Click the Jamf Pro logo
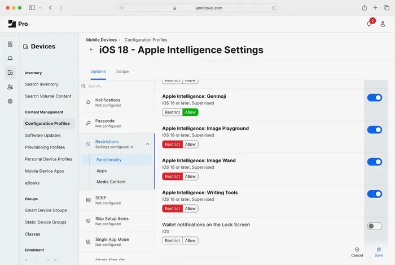This screenshot has width=395, height=265. [17, 24]
